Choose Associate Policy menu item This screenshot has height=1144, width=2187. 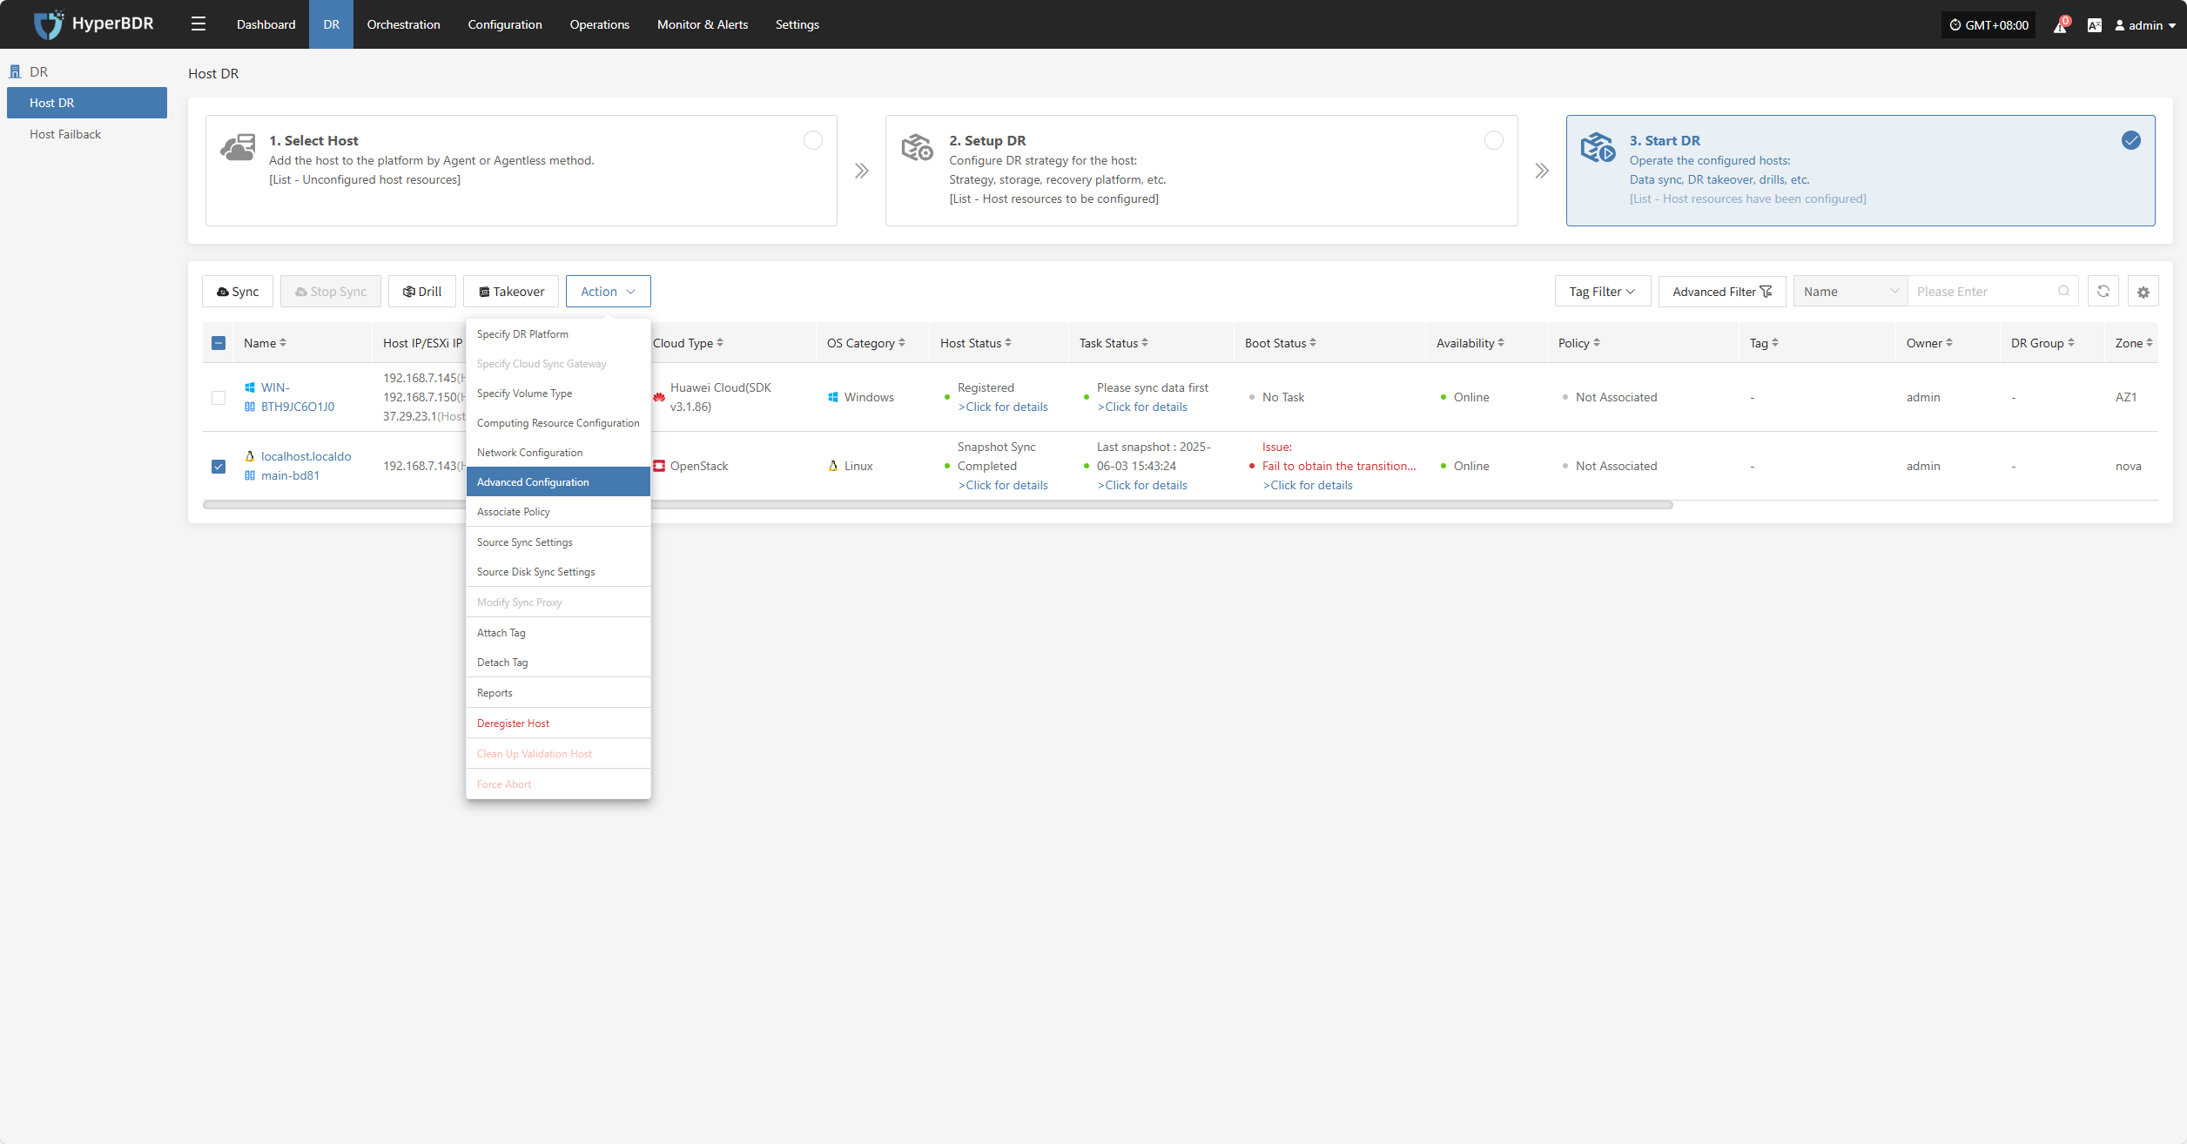coord(558,512)
